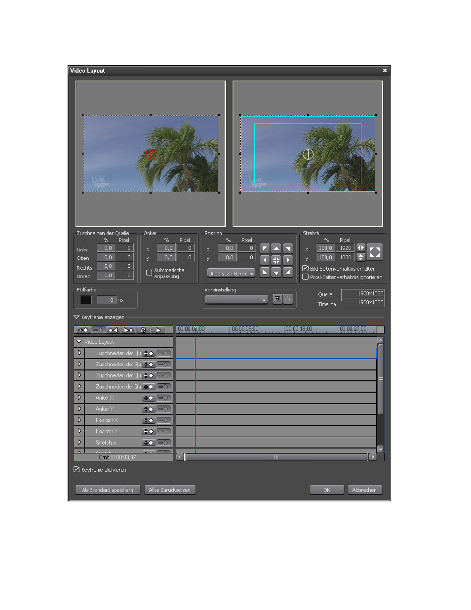Move position to bottom-right corner arrow
471x610 pixels.
tap(288, 272)
